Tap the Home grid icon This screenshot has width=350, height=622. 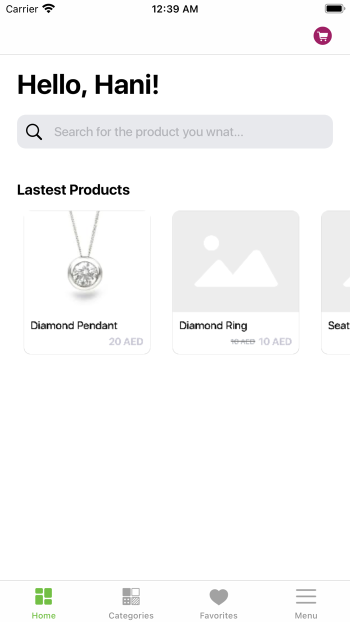pos(43,596)
